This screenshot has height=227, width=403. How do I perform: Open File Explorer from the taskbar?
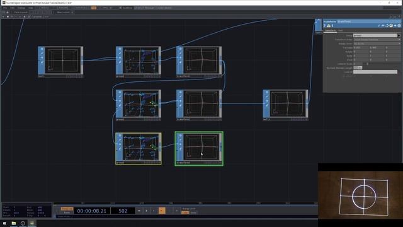14,223
